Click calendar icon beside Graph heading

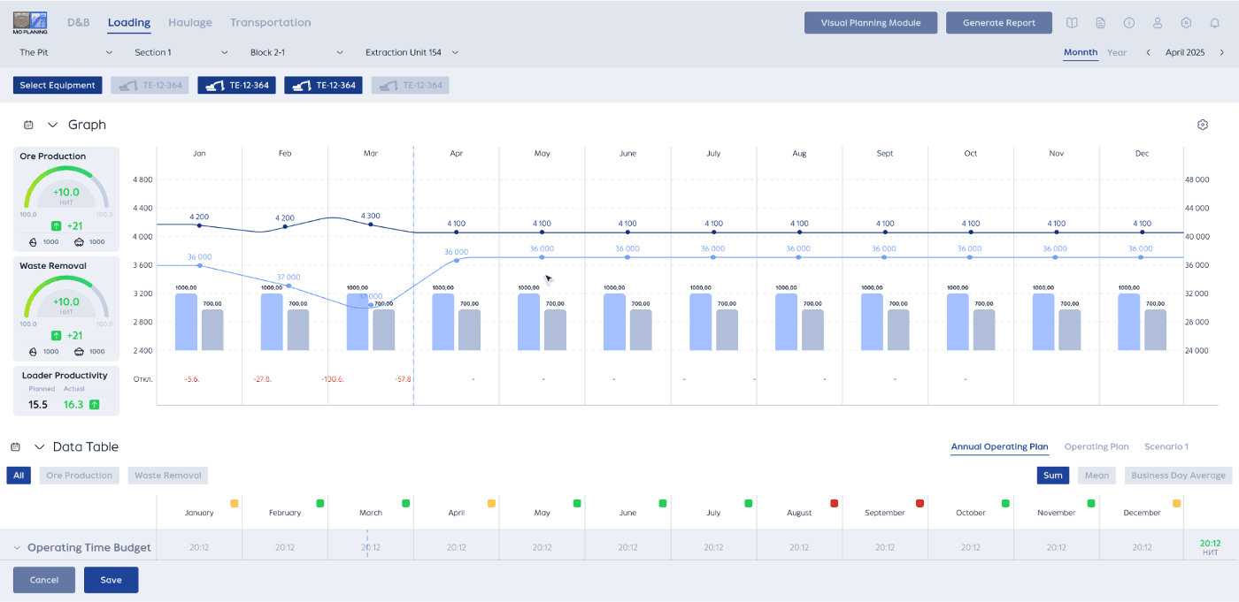pos(28,125)
